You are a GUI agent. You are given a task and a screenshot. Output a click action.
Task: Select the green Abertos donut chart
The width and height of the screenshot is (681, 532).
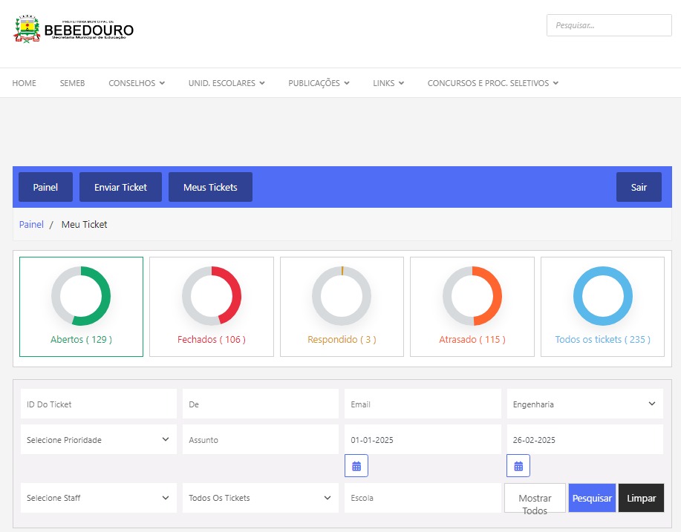tap(81, 296)
